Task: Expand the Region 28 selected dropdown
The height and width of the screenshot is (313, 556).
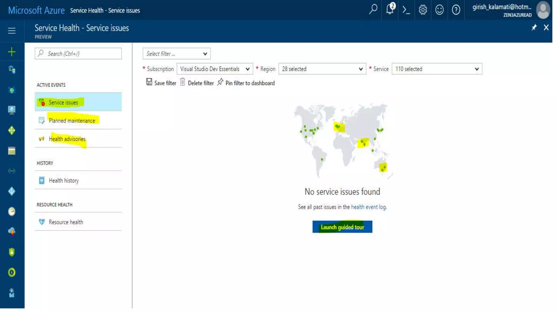Action: pos(322,69)
